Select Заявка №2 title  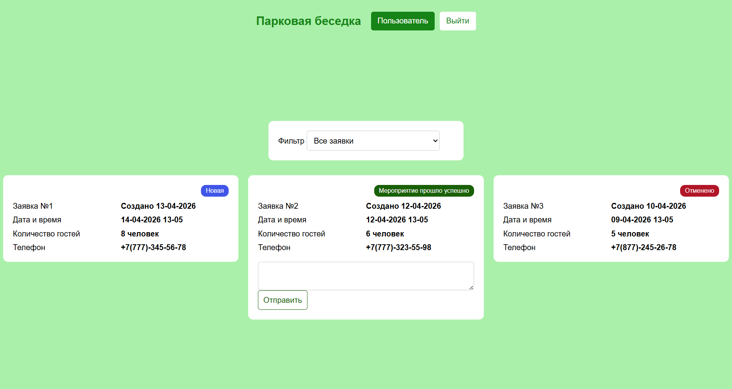click(x=278, y=206)
